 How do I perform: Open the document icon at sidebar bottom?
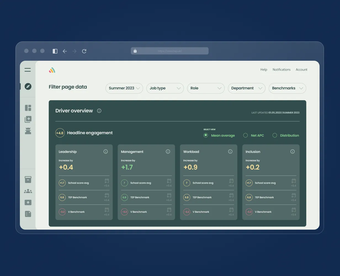click(x=28, y=214)
